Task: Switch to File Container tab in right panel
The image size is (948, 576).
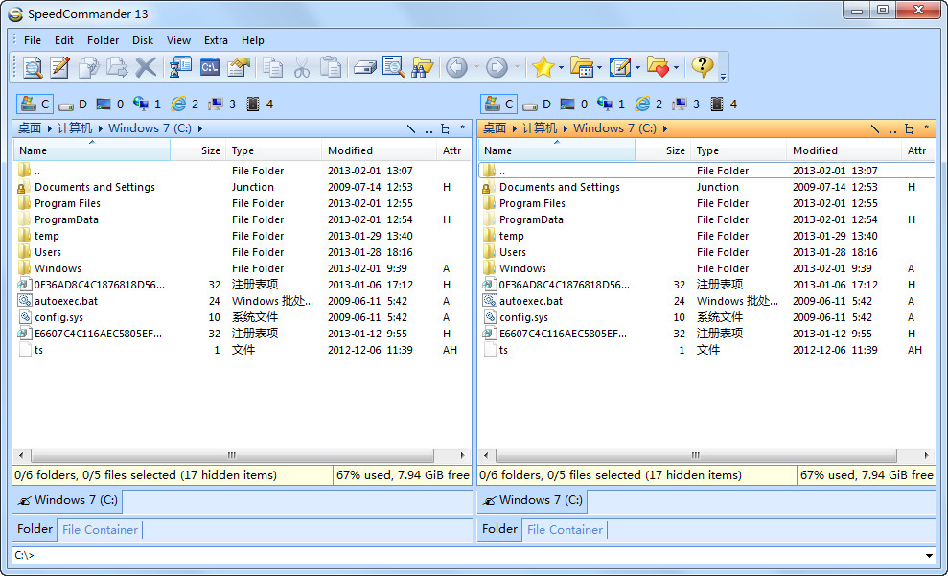Action: click(x=566, y=529)
